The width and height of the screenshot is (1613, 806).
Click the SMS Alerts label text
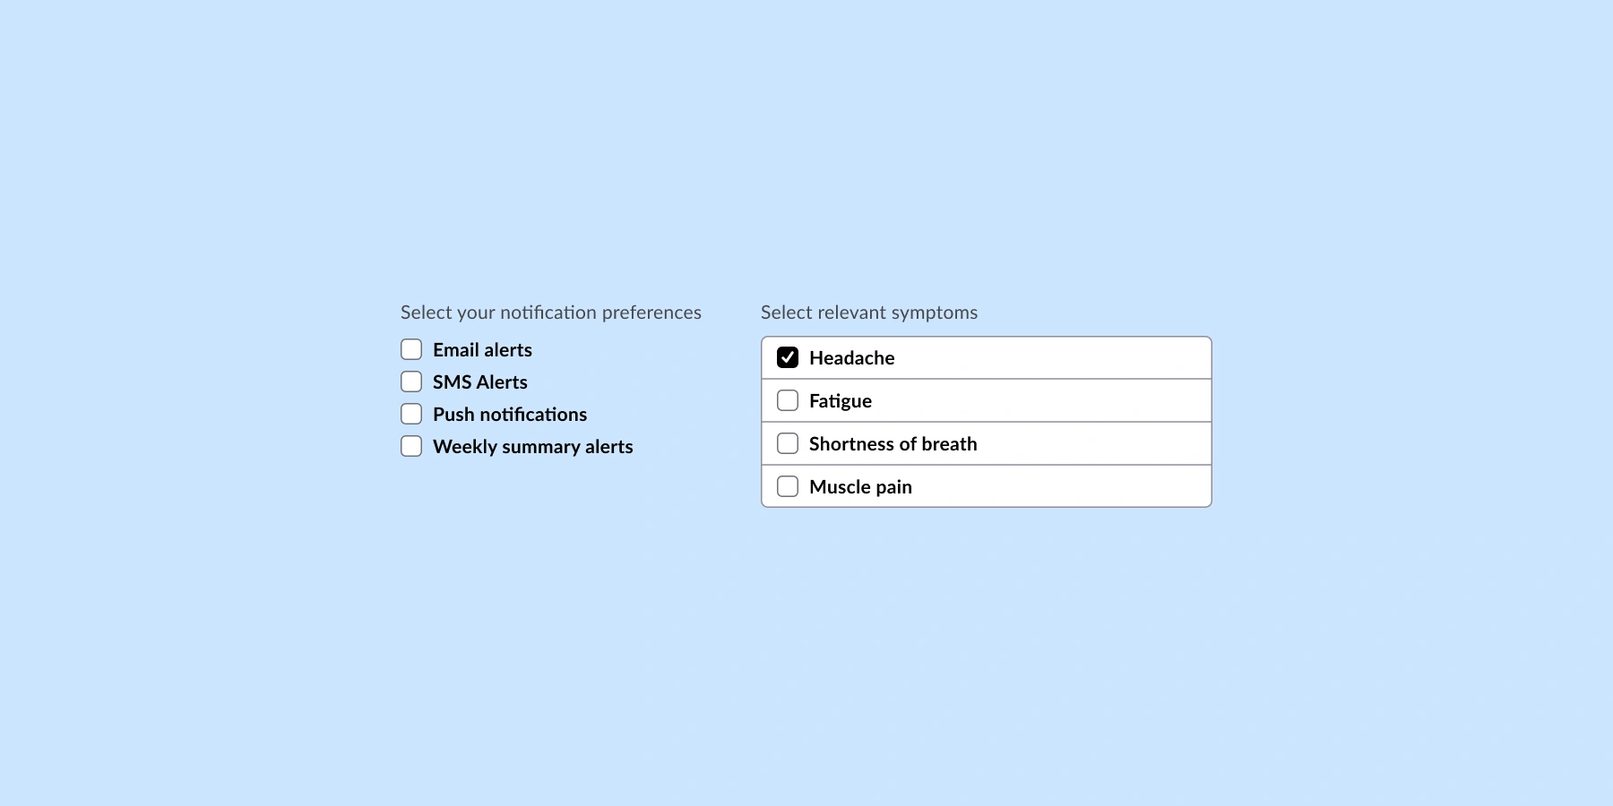479,382
